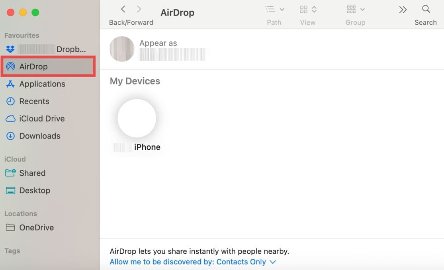Image resolution: width=444 pixels, height=270 pixels.
Task: Click the Back/Forward label
Action: pos(131,22)
